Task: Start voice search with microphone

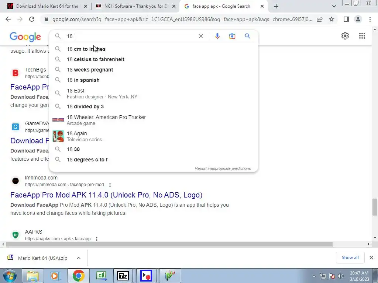Action: click(217, 36)
